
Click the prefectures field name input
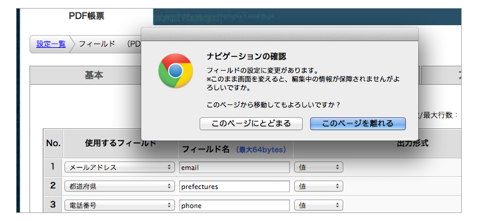pyautogui.click(x=235, y=186)
